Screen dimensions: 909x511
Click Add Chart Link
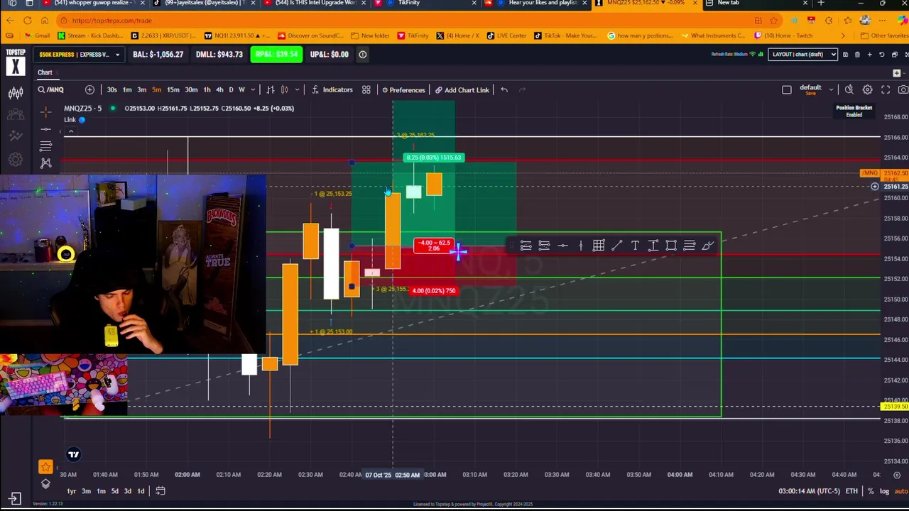tap(462, 89)
